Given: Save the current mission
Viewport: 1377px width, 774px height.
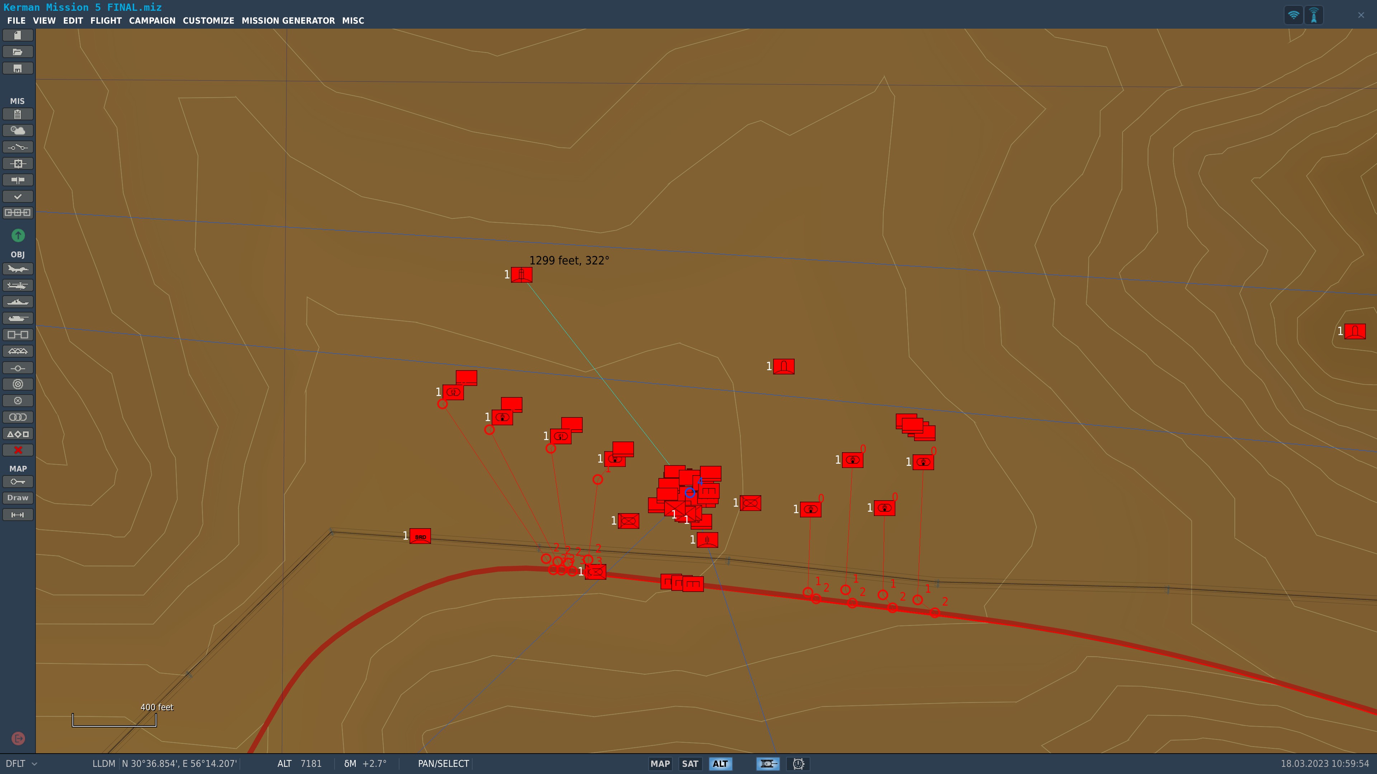Looking at the screenshot, I should [18, 68].
